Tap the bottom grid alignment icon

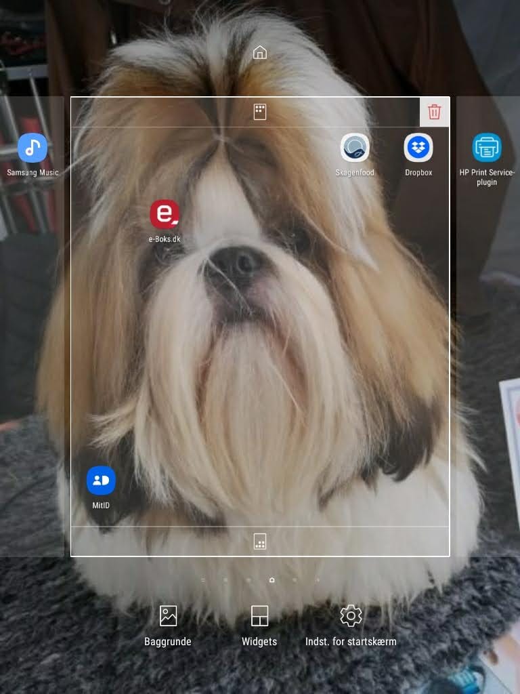tap(259, 542)
